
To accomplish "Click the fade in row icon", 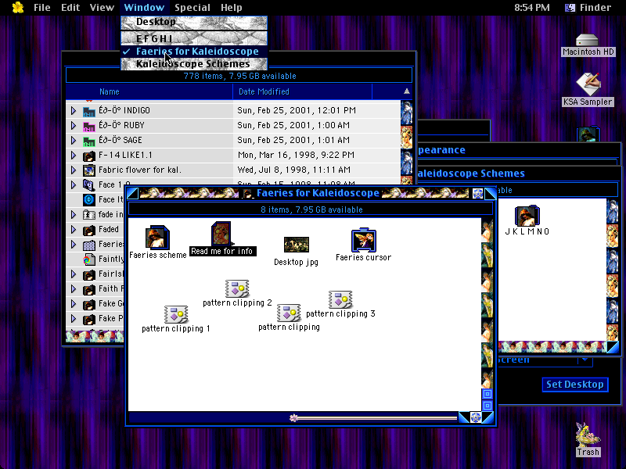I will click(88, 215).
